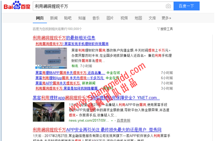Open the 音乐 tab
This screenshot has width=215, height=141.
(x=96, y=18)
